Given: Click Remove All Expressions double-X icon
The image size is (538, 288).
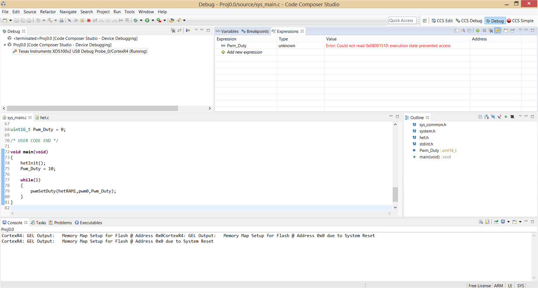Looking at the screenshot, I should point(491,31).
